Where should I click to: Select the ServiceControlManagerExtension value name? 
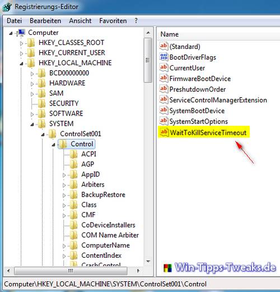[218, 100]
